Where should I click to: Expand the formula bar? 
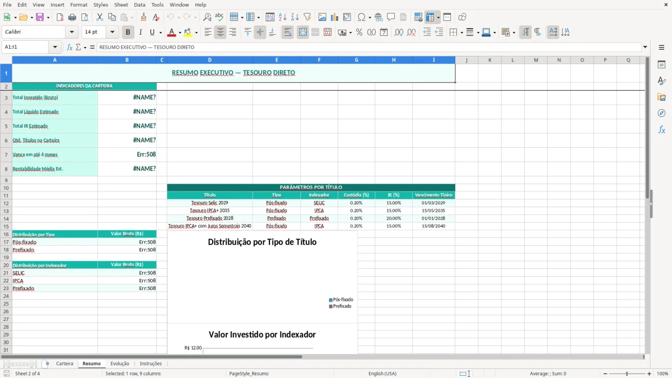[645, 47]
